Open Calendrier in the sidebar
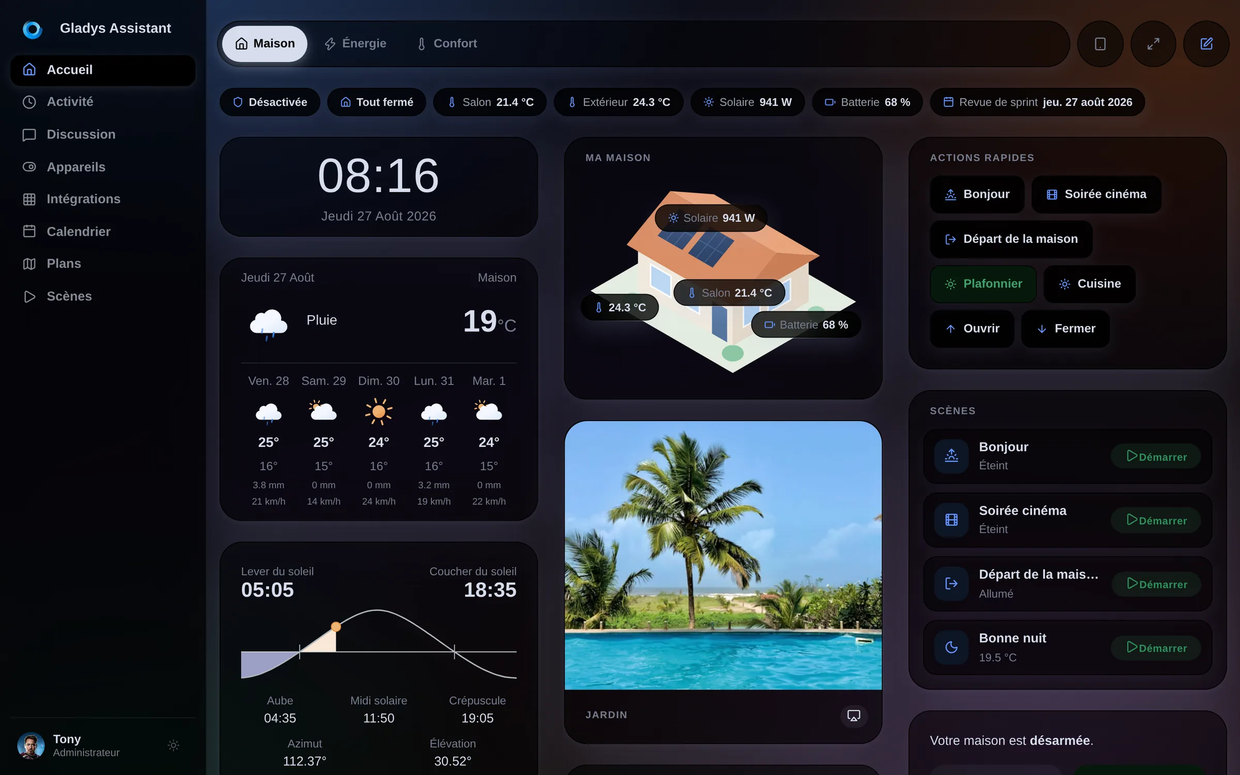The height and width of the screenshot is (775, 1240). 103,231
